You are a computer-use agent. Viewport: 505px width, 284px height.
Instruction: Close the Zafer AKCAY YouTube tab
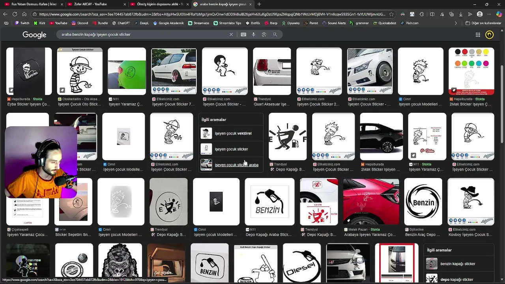[125, 4]
